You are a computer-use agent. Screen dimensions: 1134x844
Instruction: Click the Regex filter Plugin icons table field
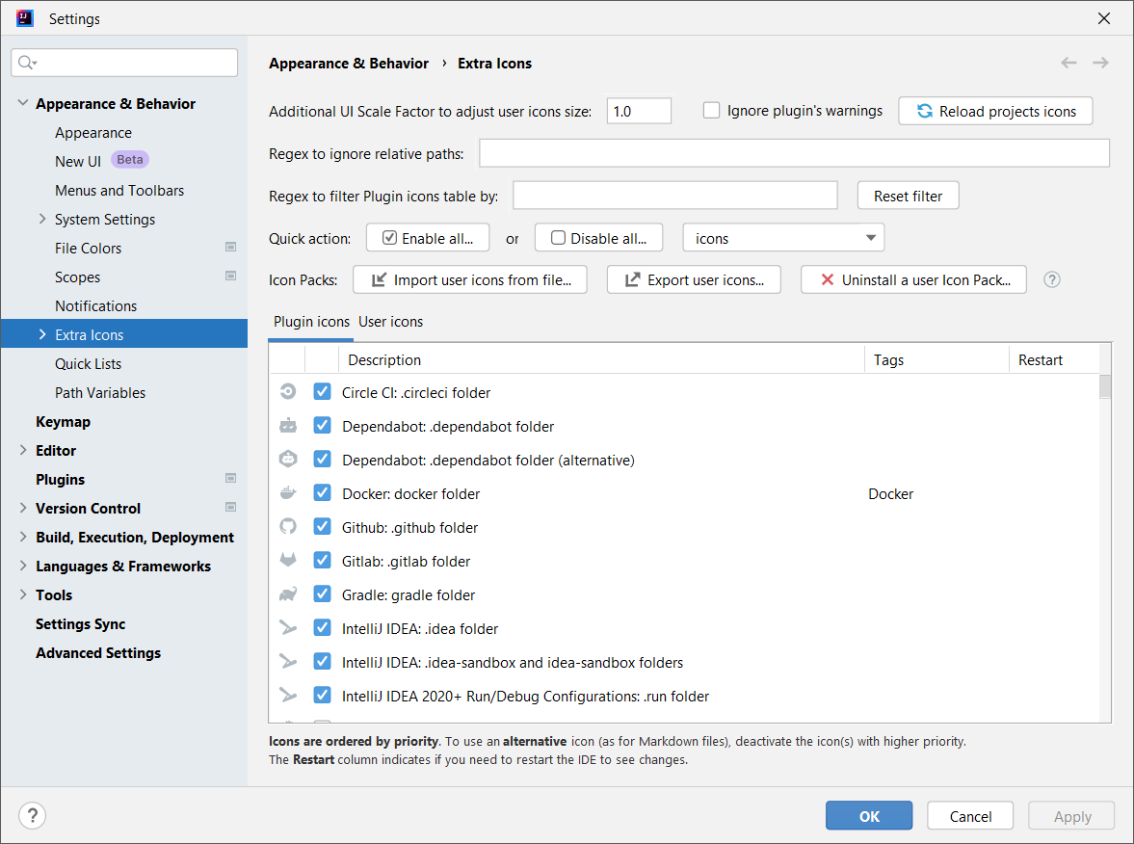click(x=674, y=196)
